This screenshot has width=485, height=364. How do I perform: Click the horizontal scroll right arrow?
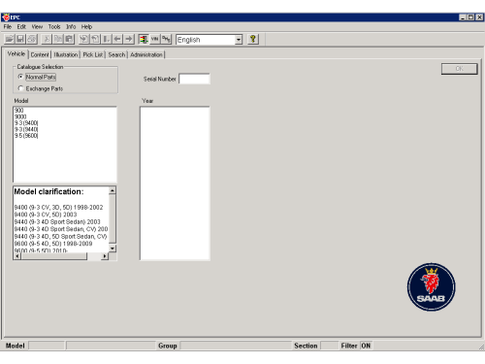click(x=105, y=256)
